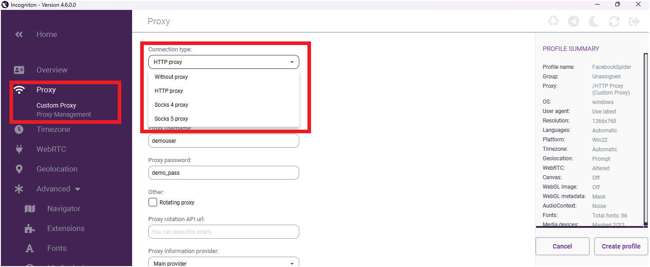Viewport: 650px width, 267px height.
Task: Click the Proxy username field
Action: [224, 140]
